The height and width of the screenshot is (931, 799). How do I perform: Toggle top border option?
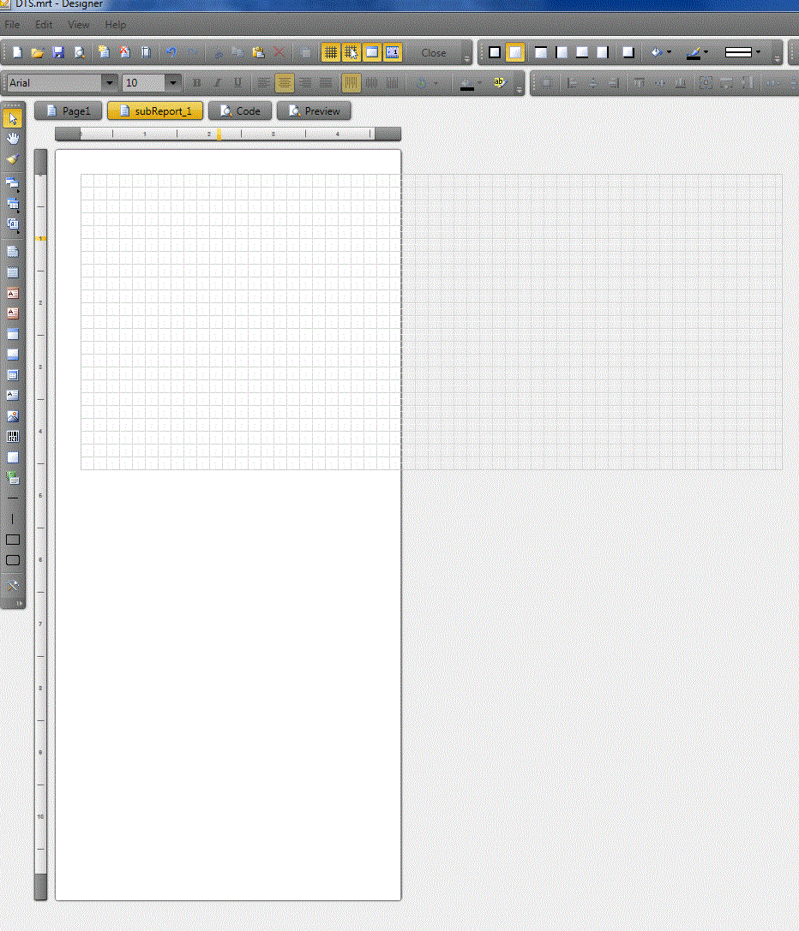point(540,52)
